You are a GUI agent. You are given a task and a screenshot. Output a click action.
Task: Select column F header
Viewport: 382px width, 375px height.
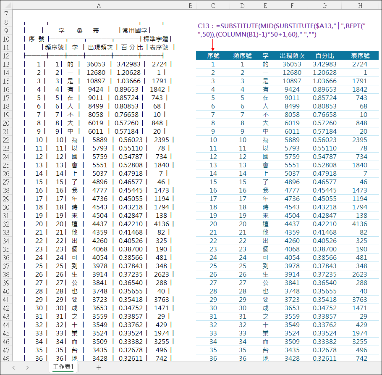(292, 5)
